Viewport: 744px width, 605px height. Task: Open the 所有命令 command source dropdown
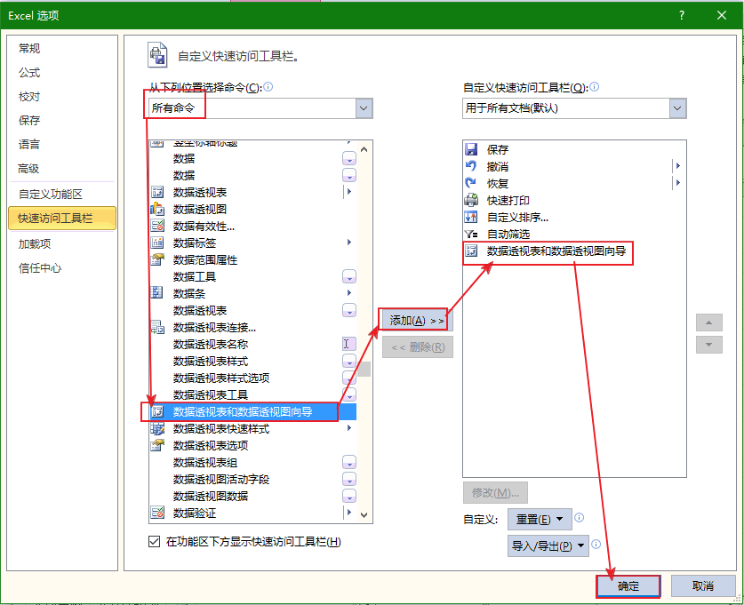364,108
